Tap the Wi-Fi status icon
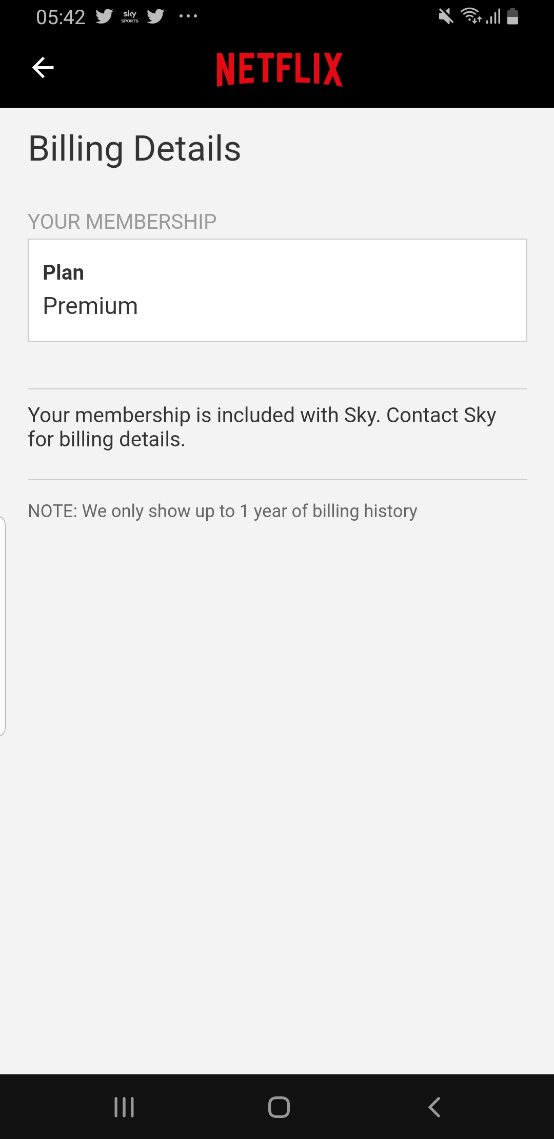Viewport: 554px width, 1139px height. tap(471, 16)
